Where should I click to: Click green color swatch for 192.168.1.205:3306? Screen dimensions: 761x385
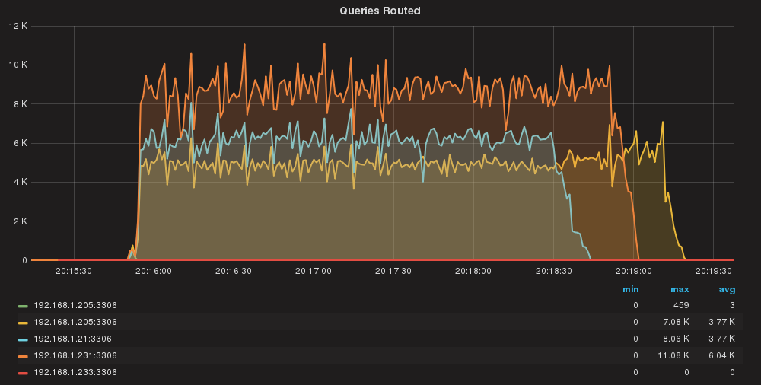23,306
